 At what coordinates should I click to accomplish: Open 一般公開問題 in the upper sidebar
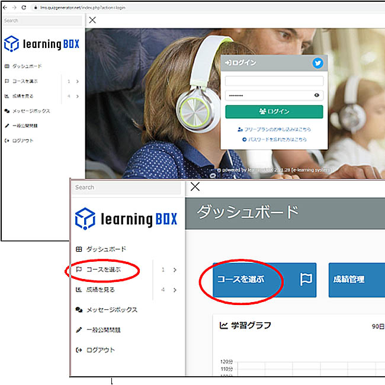click(x=25, y=126)
